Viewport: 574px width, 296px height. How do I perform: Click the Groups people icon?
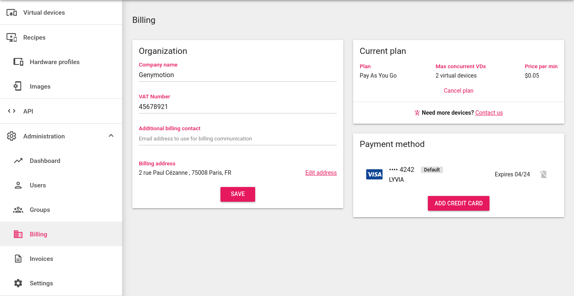point(18,210)
